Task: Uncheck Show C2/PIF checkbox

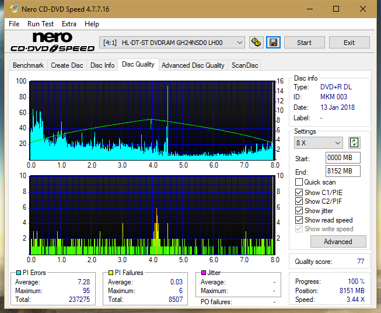Action: click(x=299, y=201)
